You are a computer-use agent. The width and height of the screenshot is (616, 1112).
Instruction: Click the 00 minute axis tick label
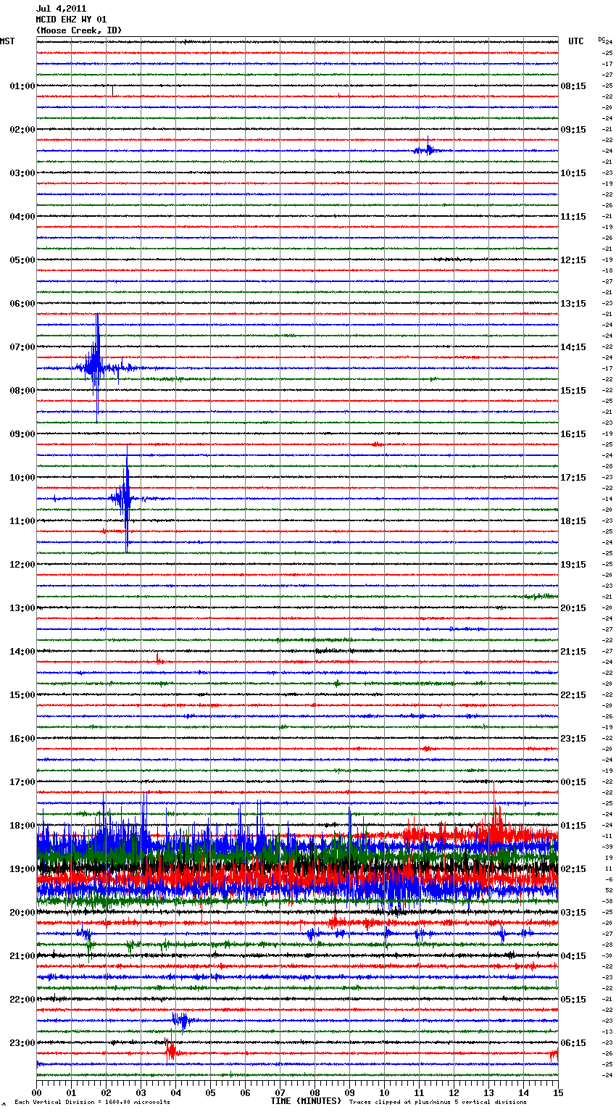[37, 1092]
